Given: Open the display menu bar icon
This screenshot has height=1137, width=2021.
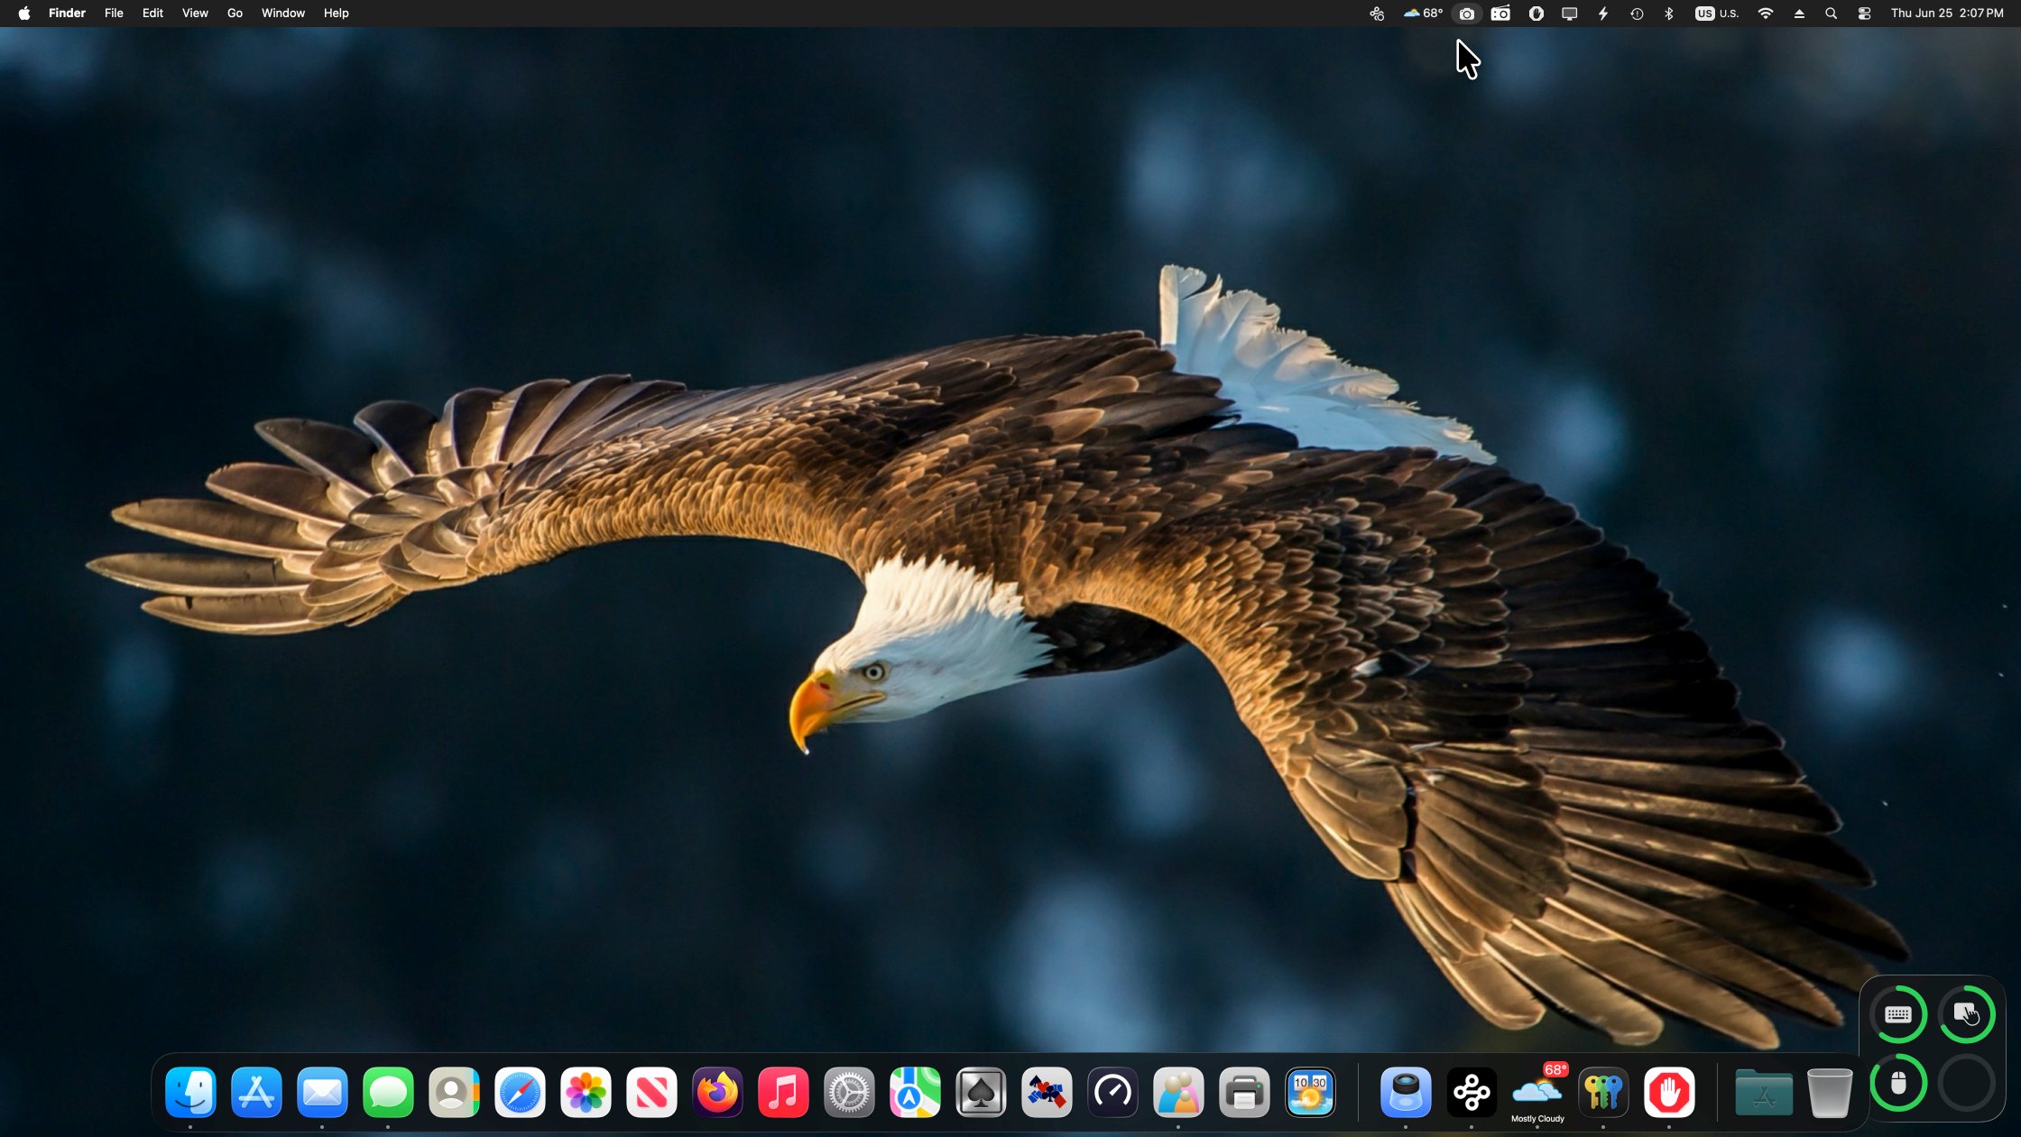Looking at the screenshot, I should tap(1570, 14).
